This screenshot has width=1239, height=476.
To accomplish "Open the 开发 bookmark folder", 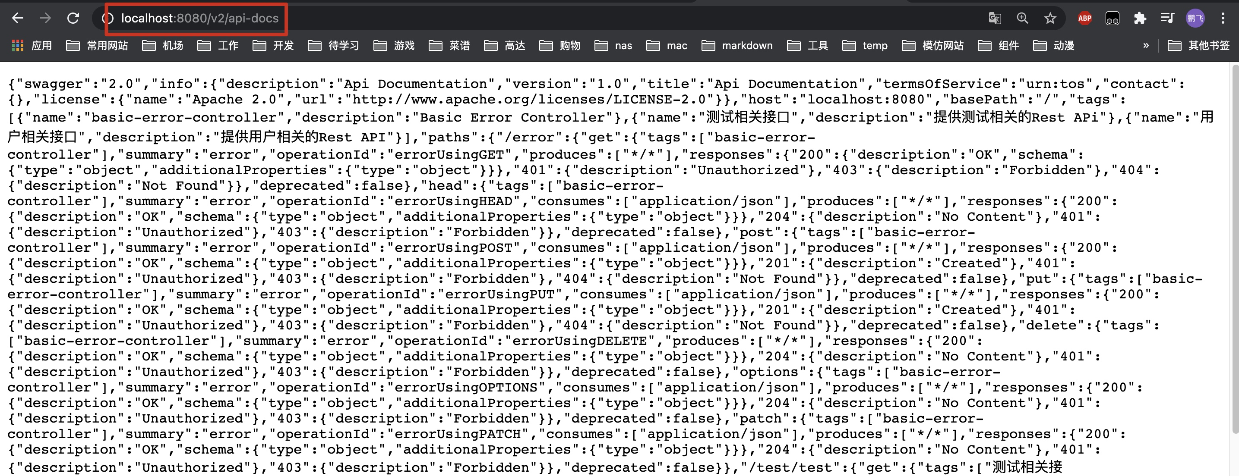I will tap(273, 46).
